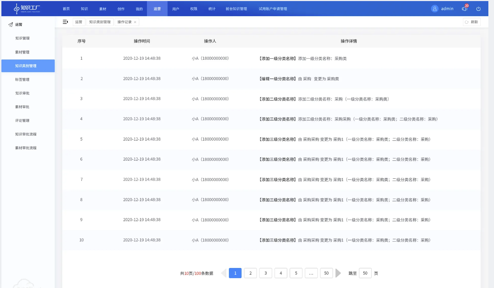The height and width of the screenshot is (288, 494).
Task: Click the 跳至 page number input
Action: pos(365,273)
